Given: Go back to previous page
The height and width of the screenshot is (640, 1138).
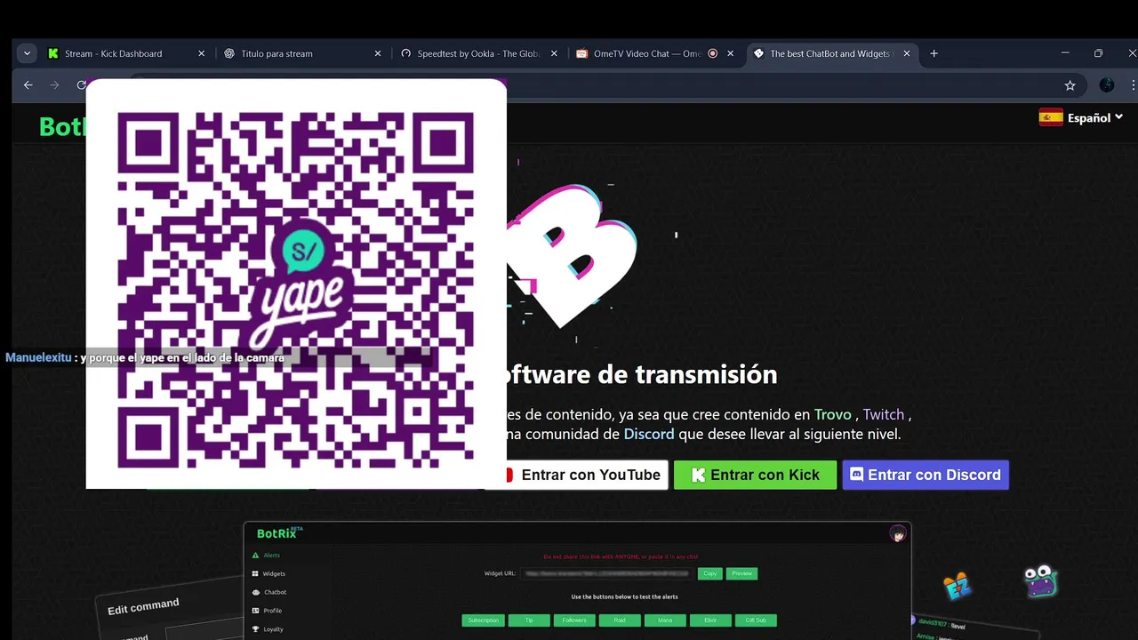Looking at the screenshot, I should point(28,85).
